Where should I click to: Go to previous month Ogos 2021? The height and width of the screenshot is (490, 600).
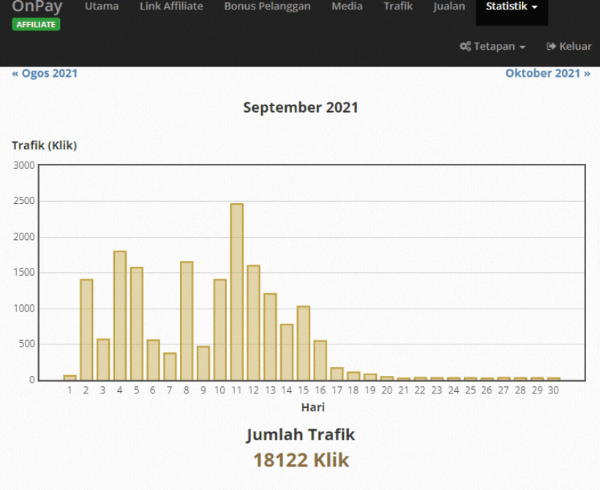(45, 73)
